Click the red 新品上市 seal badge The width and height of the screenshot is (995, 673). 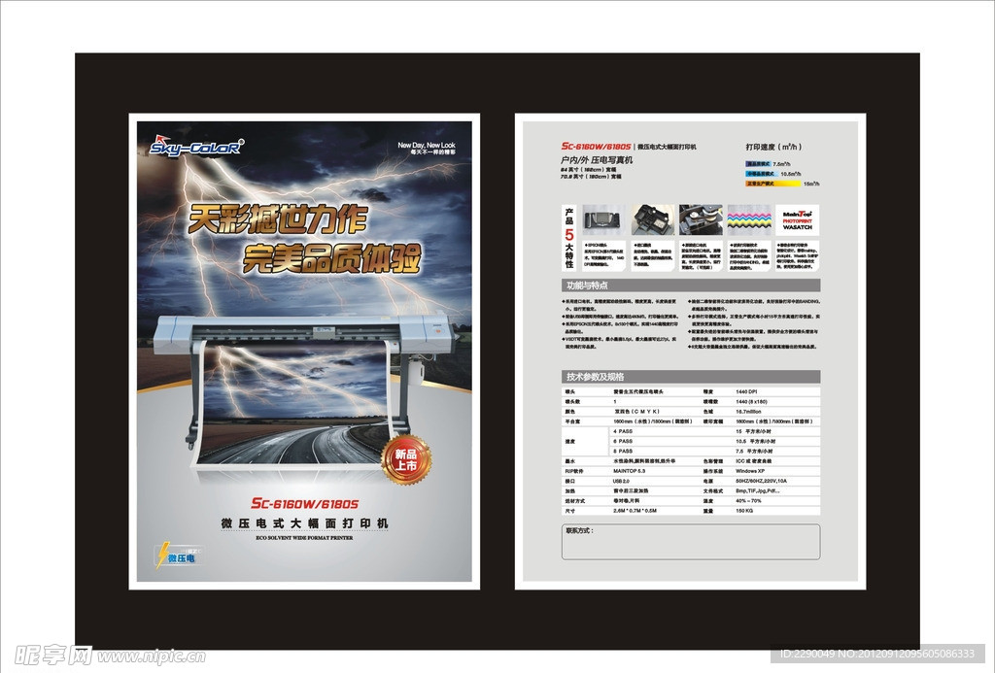(406, 460)
